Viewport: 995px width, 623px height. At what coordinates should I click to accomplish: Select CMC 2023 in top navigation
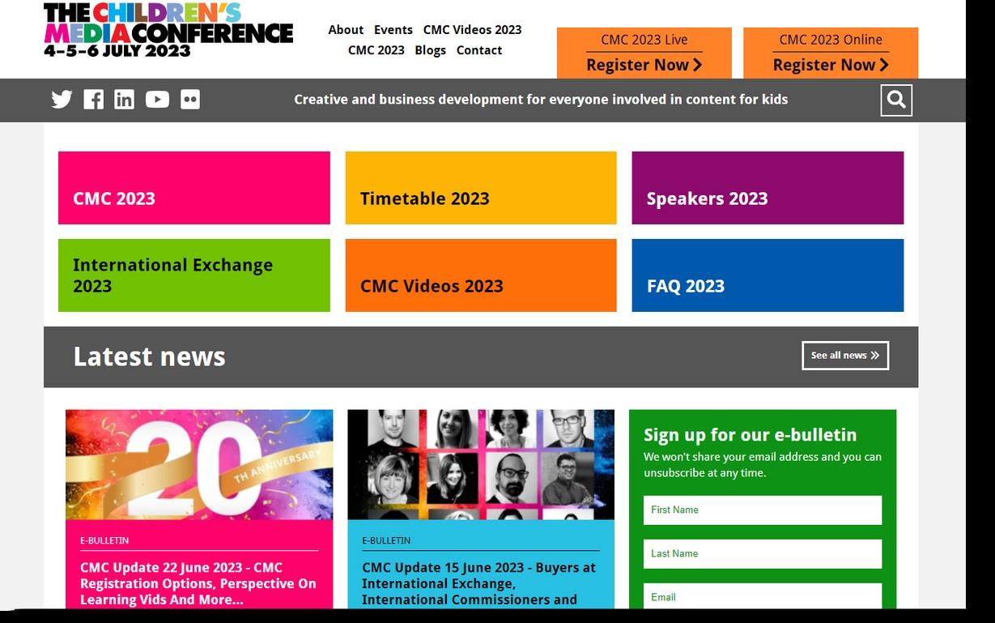(x=376, y=50)
